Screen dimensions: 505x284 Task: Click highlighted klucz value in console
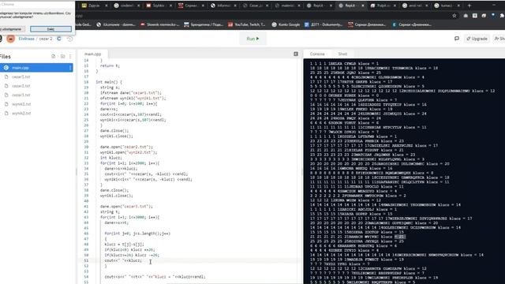pos(400,237)
